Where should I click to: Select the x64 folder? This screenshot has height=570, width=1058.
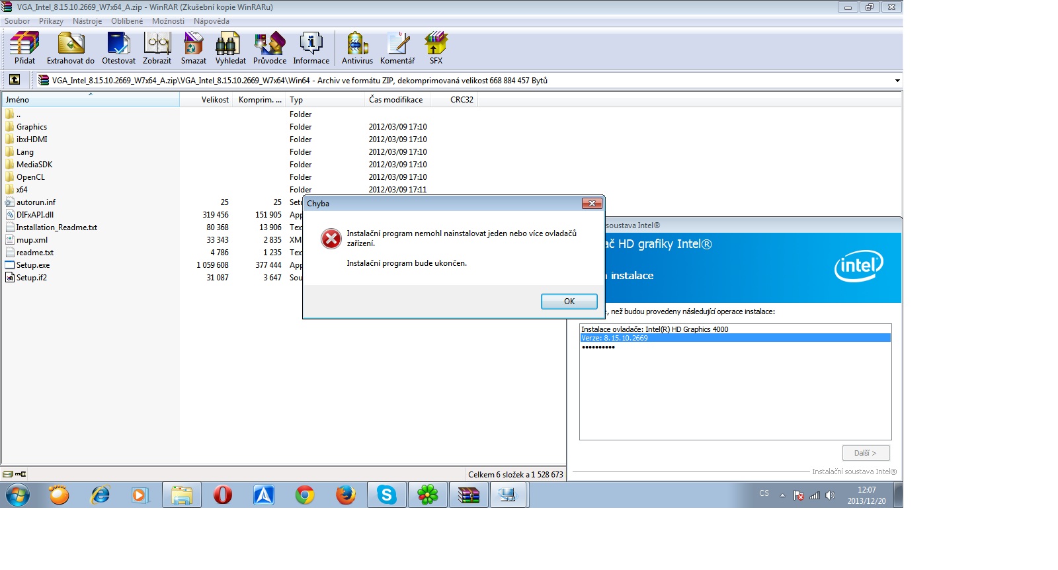22,190
